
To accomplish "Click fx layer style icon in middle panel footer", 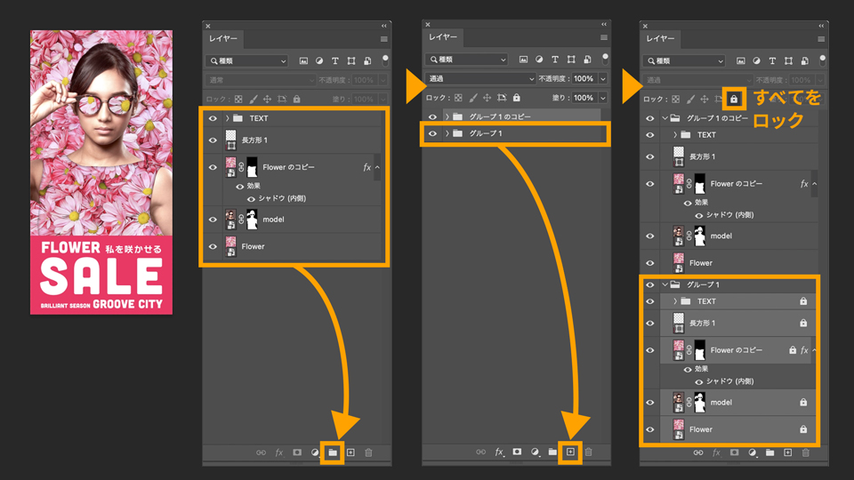I will coord(499,452).
